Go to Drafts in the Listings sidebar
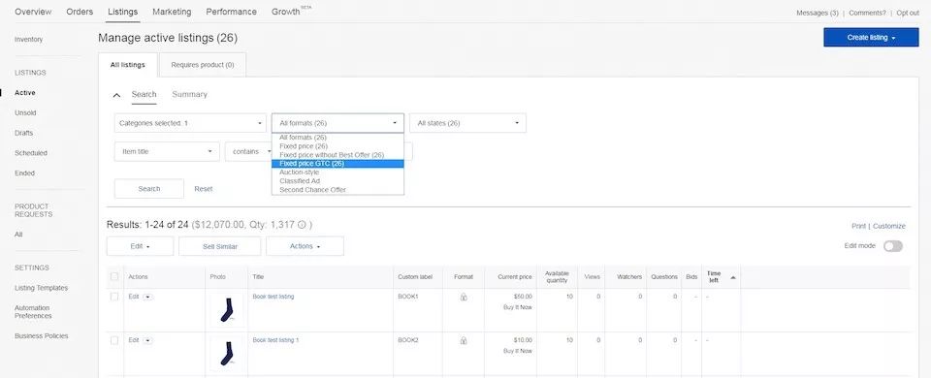This screenshot has width=931, height=378. click(23, 133)
